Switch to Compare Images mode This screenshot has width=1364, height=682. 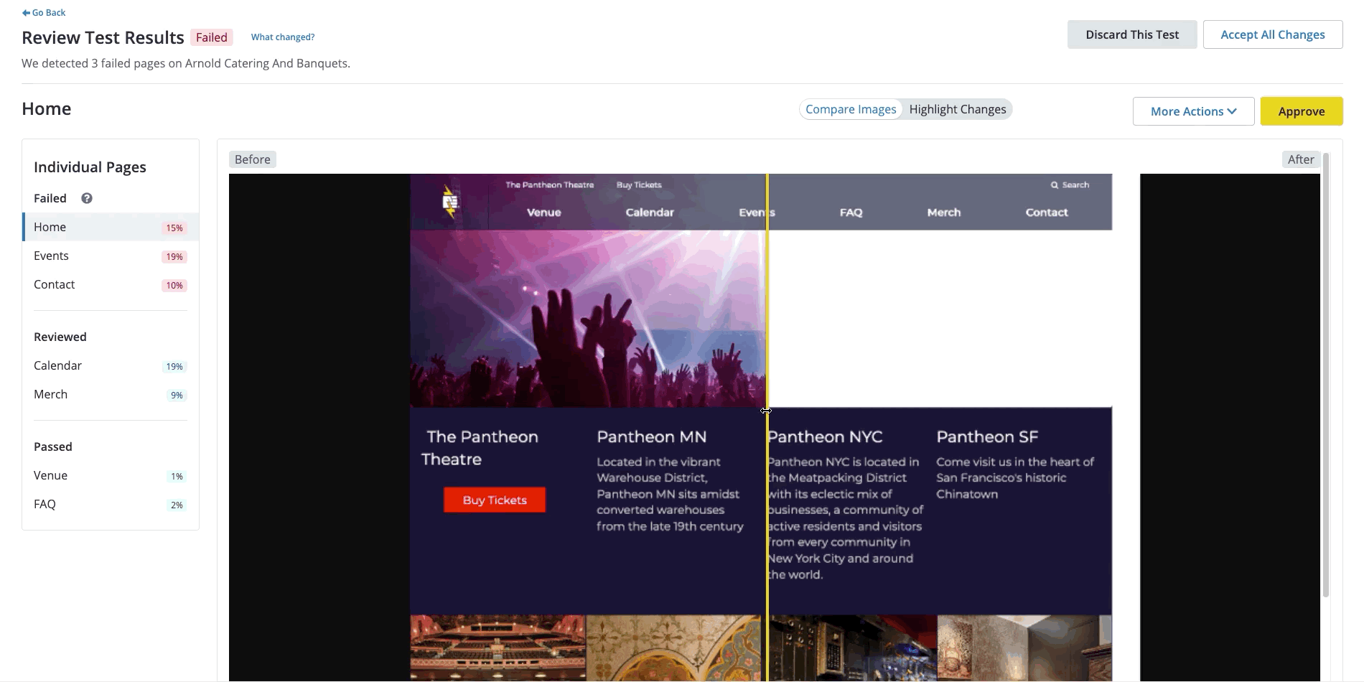(851, 109)
